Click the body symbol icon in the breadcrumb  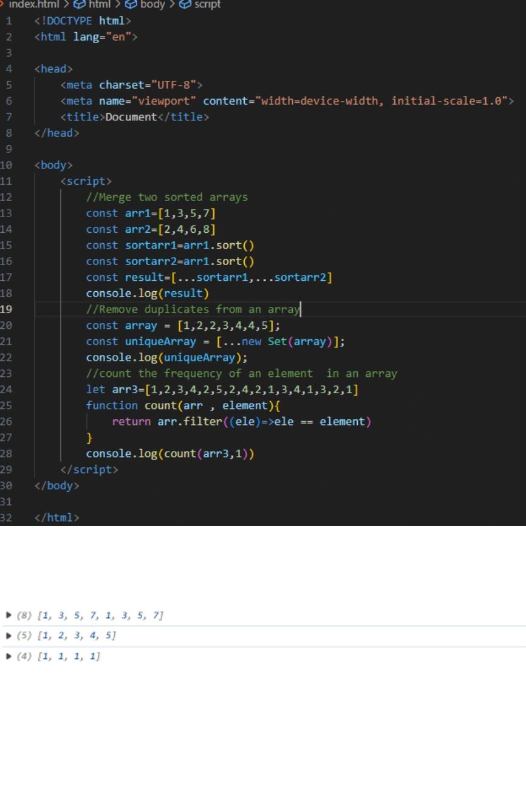click(131, 5)
